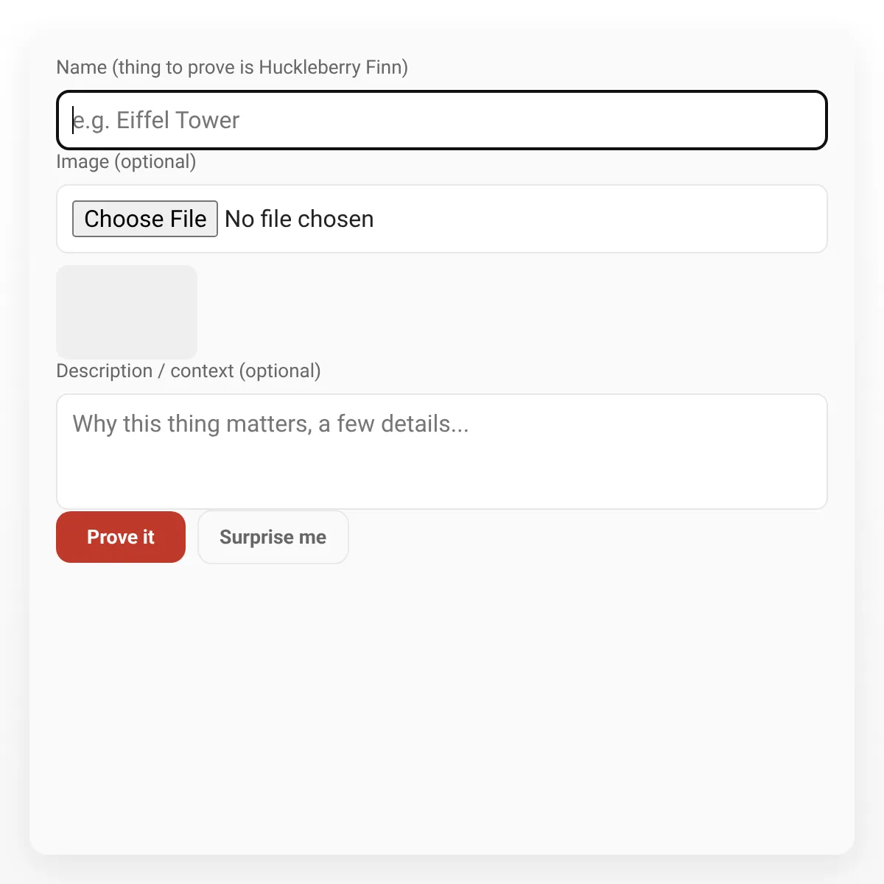This screenshot has height=884, width=884.
Task: Get a random suggestion via Surprise me
Action: [x=273, y=537]
